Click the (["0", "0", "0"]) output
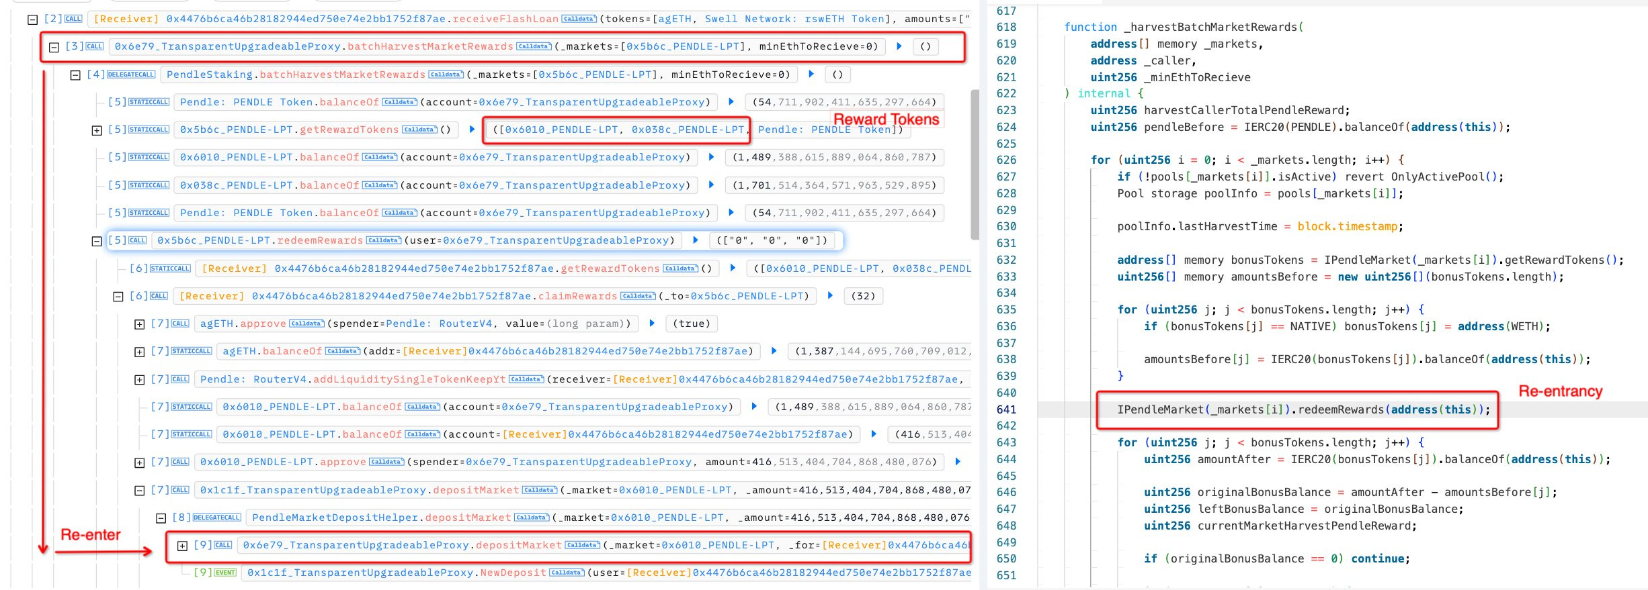Viewport: 1648px width, 590px height. (772, 240)
